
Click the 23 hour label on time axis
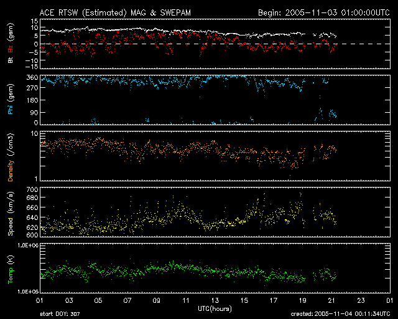[361, 300]
